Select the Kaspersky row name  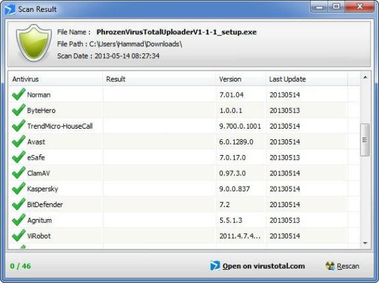pyautogui.click(x=43, y=189)
